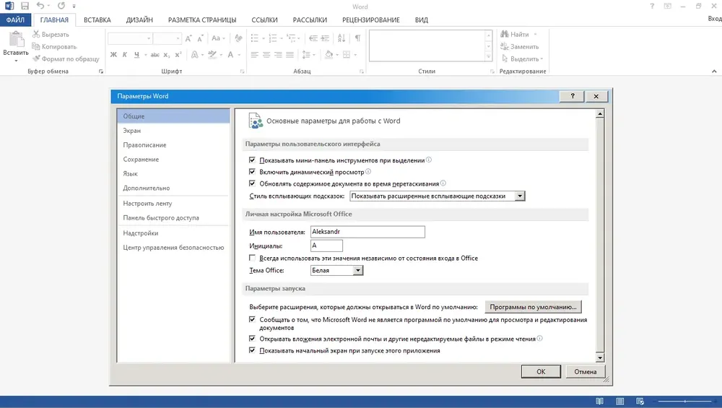
Task: Expand the styles gallery more arrow
Action: click(x=488, y=56)
